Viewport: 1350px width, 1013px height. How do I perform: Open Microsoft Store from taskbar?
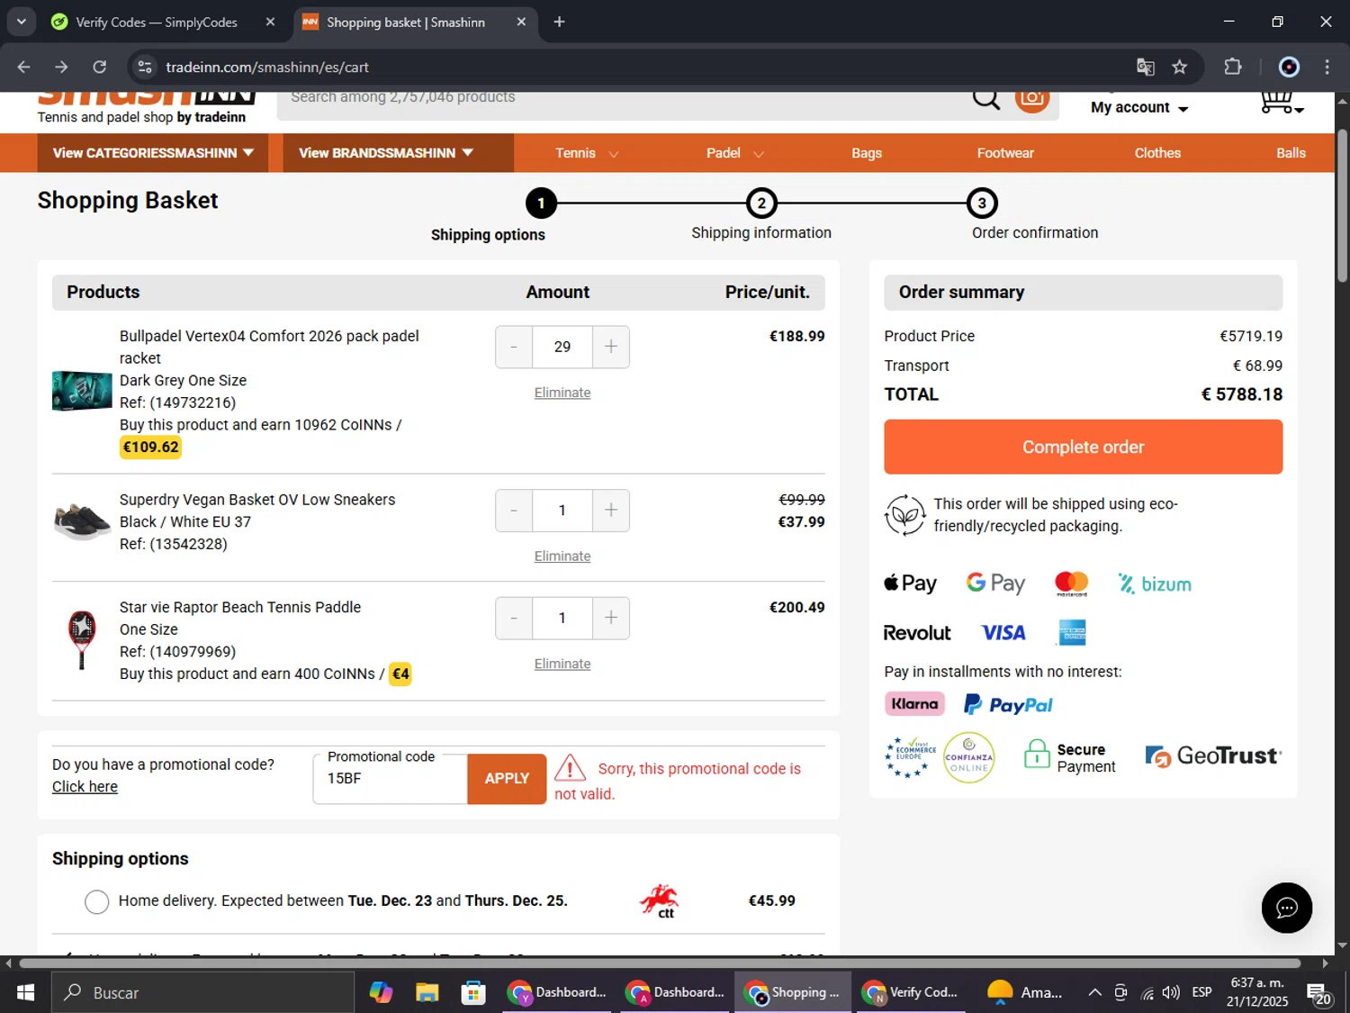[472, 992]
